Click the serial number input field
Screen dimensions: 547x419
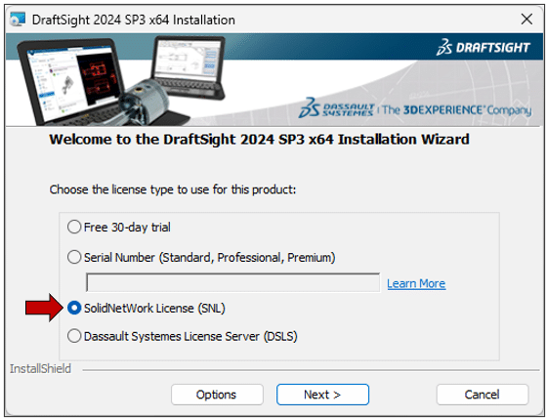coord(233,282)
